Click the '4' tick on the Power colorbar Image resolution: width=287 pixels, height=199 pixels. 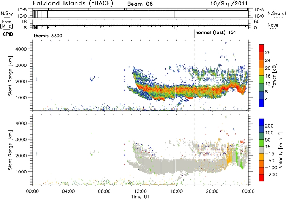point(267,99)
